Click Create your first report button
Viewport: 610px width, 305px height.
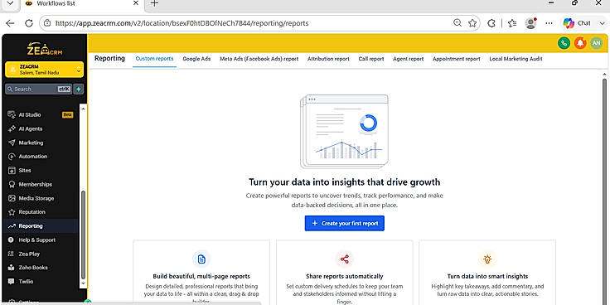click(344, 223)
